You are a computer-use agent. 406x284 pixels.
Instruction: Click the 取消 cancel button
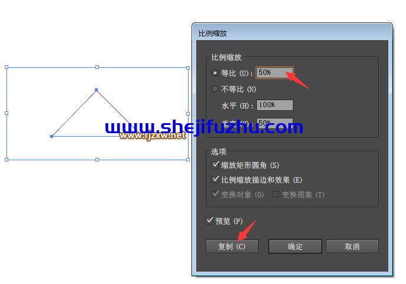click(x=352, y=246)
